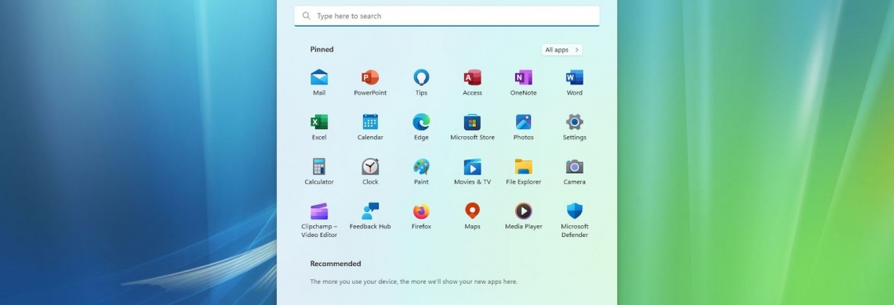Launch Microsoft Word
This screenshot has height=305, width=894.
tap(574, 83)
